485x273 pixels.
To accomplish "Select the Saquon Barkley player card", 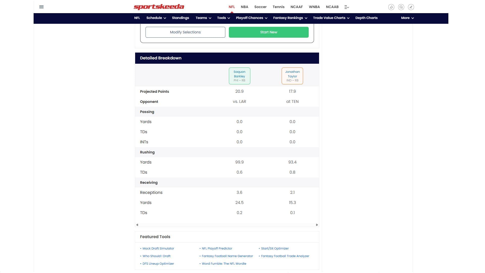I will click(x=239, y=76).
